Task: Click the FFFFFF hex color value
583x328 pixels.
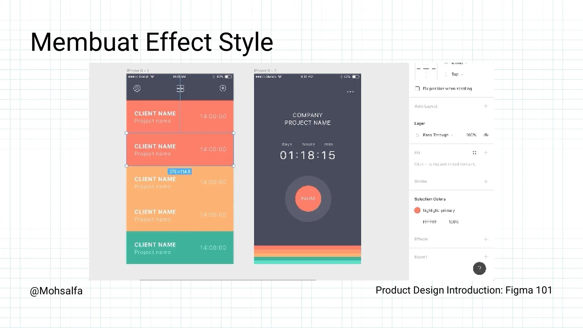Action: (x=430, y=222)
